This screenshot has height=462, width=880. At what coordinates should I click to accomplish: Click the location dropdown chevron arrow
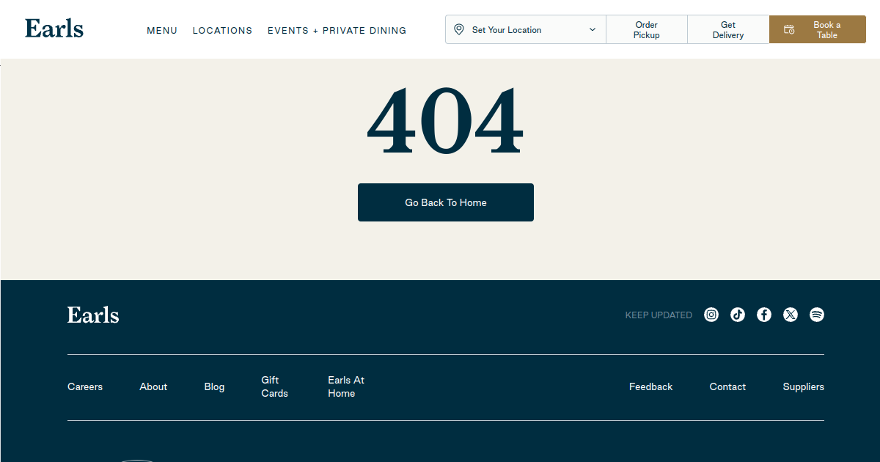coord(593,30)
